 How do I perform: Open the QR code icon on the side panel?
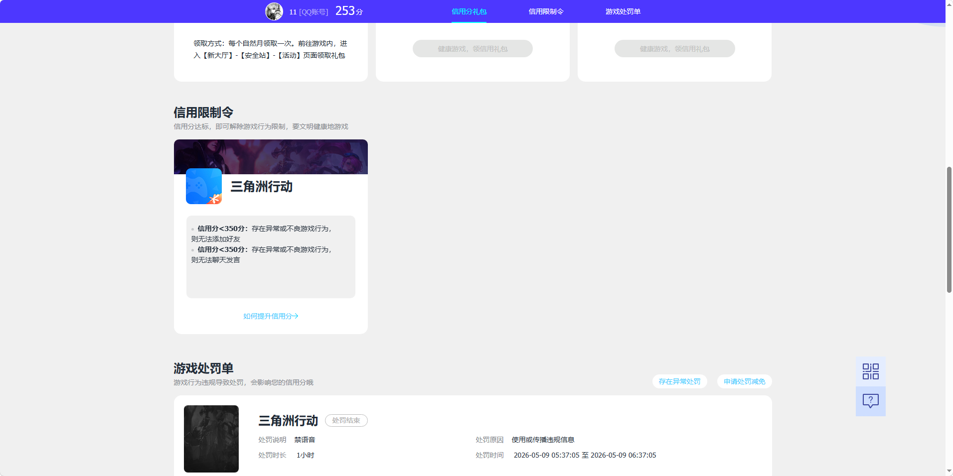pyautogui.click(x=870, y=371)
